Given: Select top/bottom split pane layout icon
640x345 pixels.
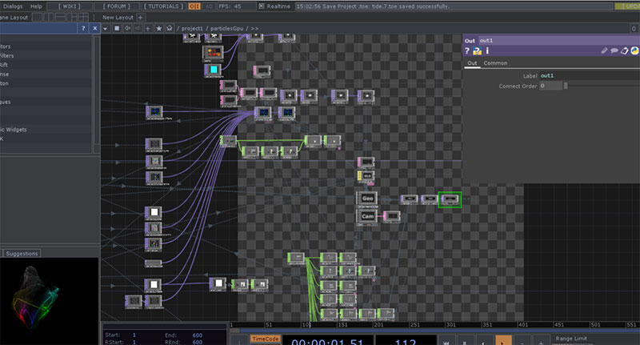Looking at the screenshot, I should 60,17.
